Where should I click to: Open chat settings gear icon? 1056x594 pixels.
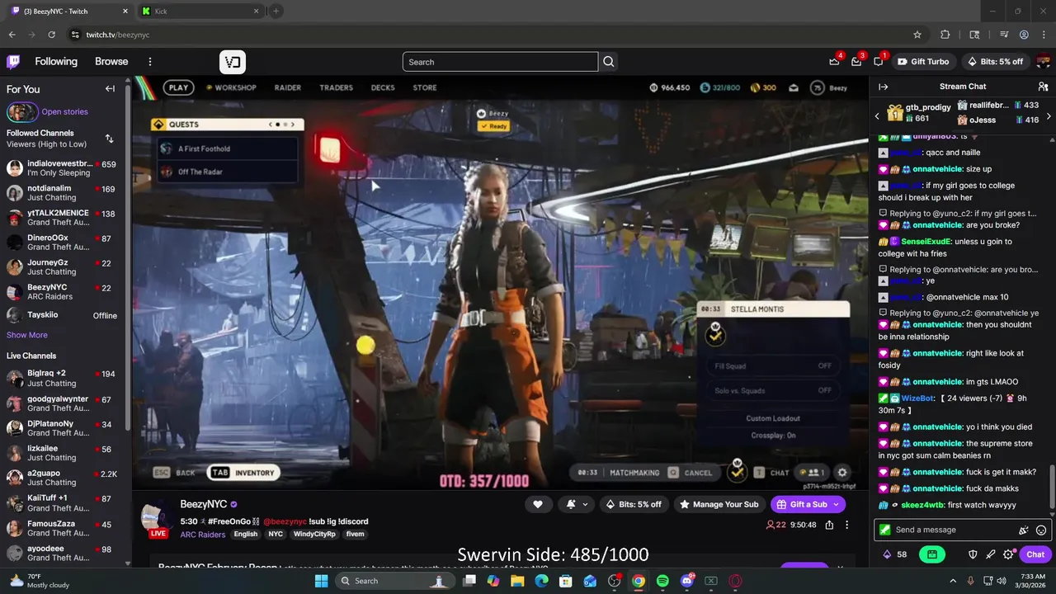click(1007, 554)
